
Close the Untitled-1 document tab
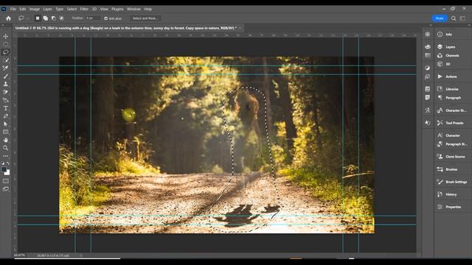click(x=240, y=28)
